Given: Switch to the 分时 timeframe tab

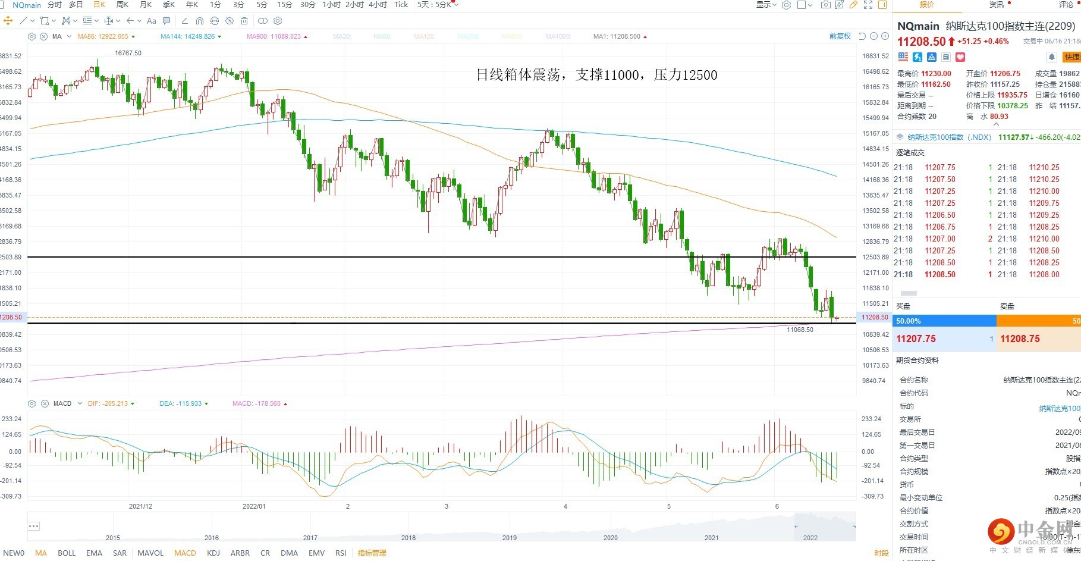Looking at the screenshot, I should (54, 5).
